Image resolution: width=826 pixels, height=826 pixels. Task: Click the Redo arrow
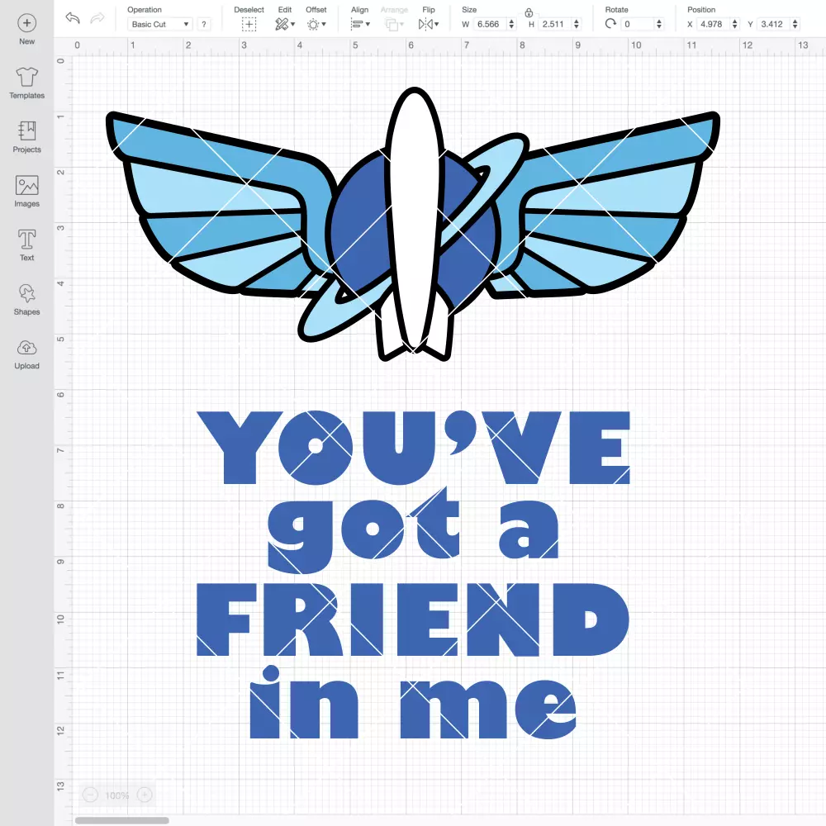[x=97, y=18]
